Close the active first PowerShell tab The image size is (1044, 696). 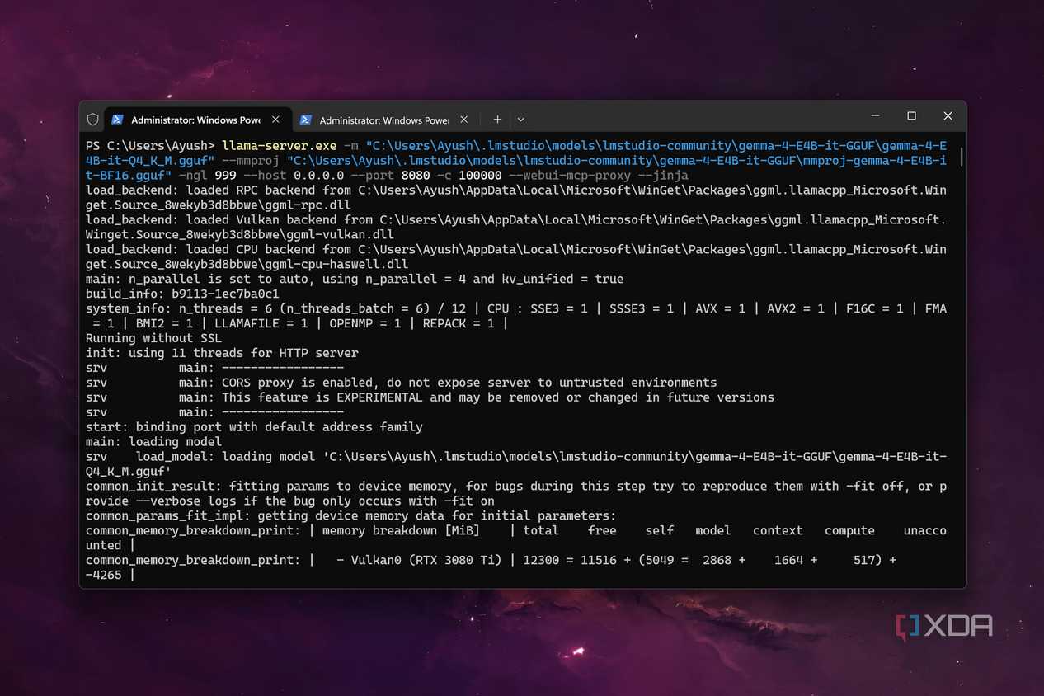275,120
